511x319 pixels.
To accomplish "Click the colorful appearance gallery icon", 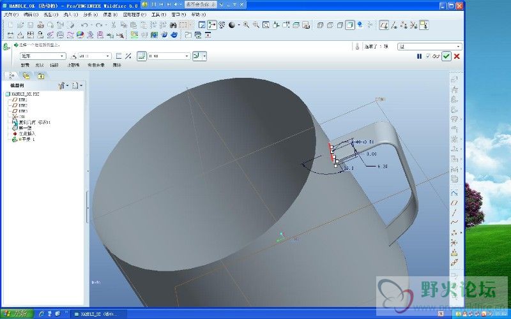I will coord(80,34).
